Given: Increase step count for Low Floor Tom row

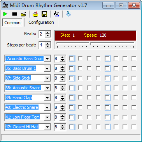Looking at the screenshot, I should tap(63, 116).
